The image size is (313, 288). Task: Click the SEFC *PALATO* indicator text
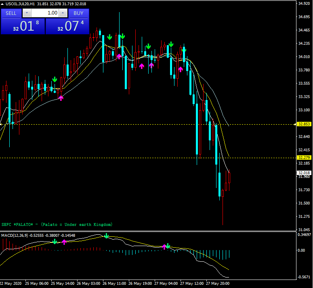tap(57, 224)
